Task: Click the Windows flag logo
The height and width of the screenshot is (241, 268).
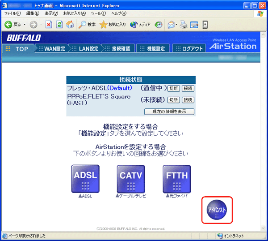Action: [260, 14]
